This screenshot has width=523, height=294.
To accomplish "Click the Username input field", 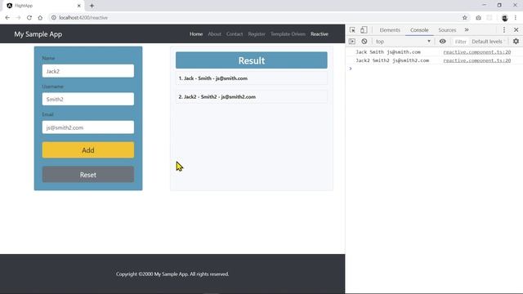I will point(88,99).
